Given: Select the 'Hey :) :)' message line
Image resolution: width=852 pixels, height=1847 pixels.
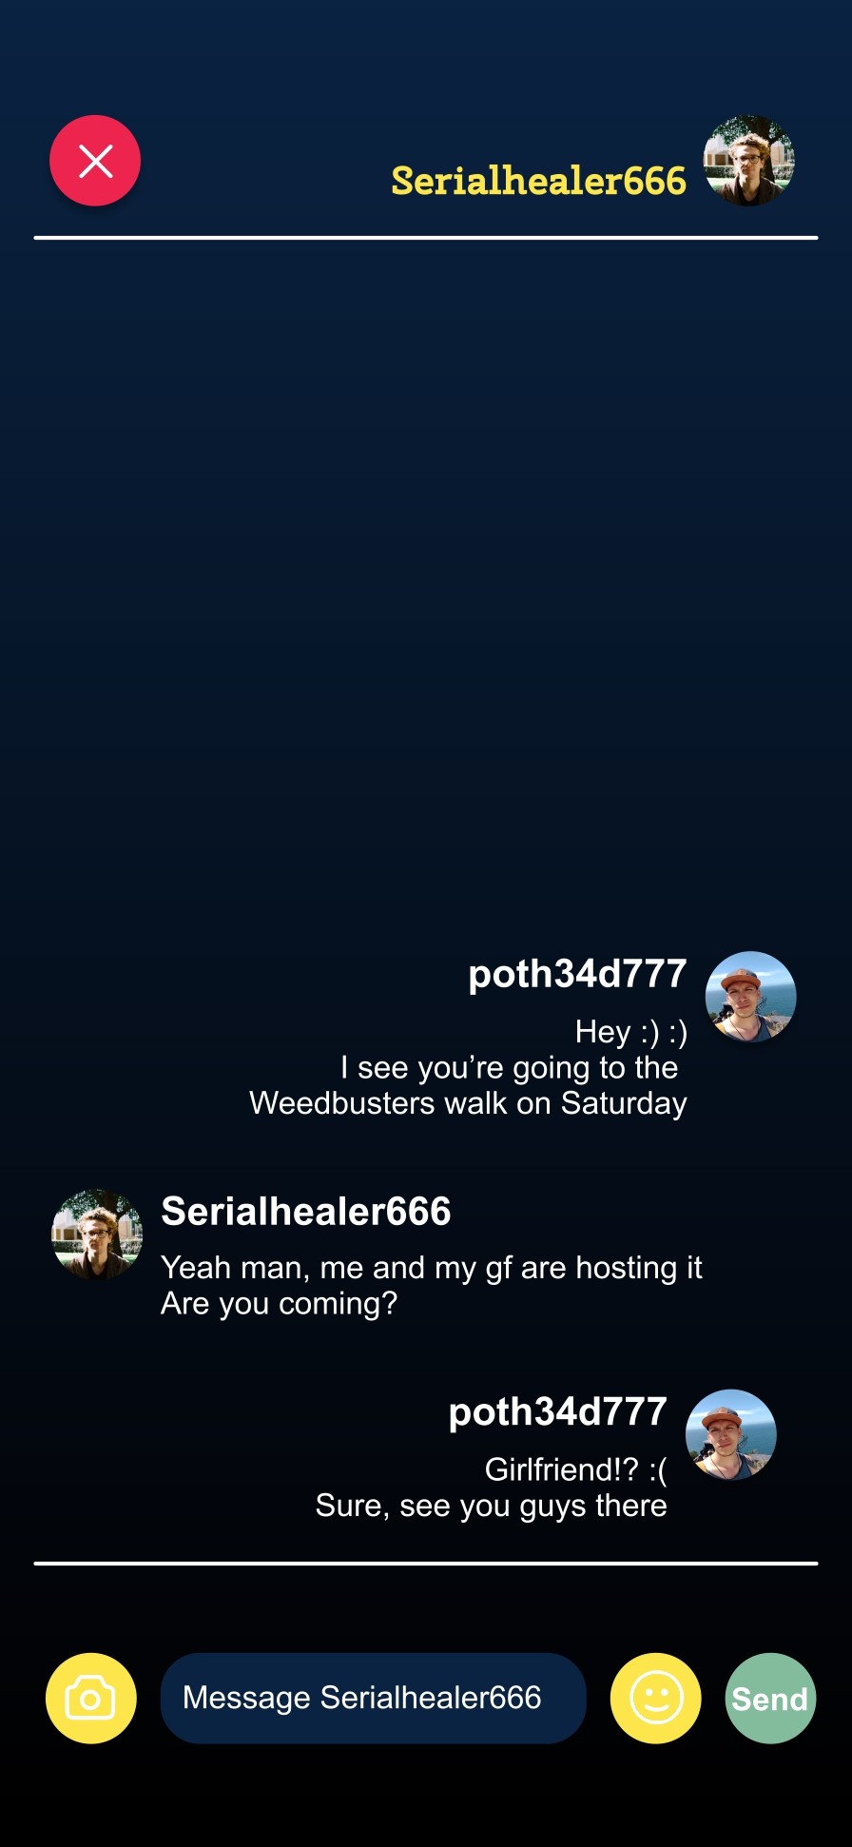Looking at the screenshot, I should [x=631, y=1032].
